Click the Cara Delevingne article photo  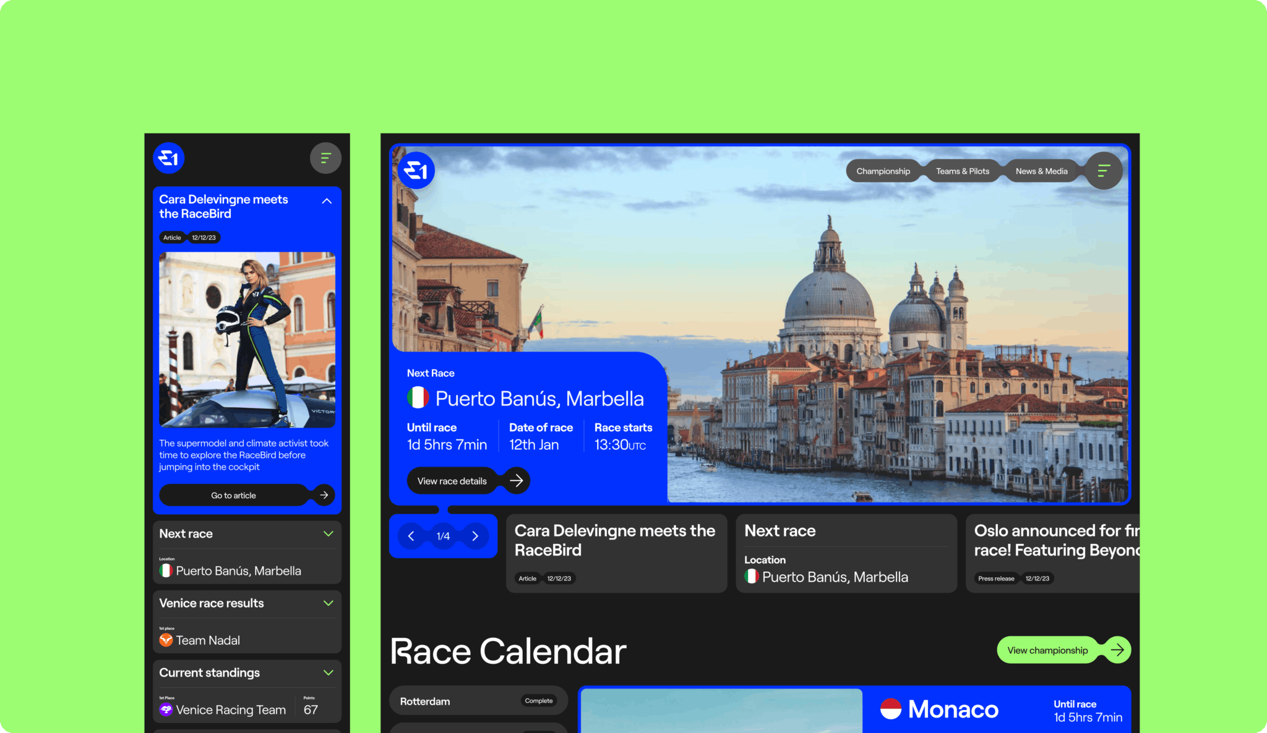click(x=247, y=339)
